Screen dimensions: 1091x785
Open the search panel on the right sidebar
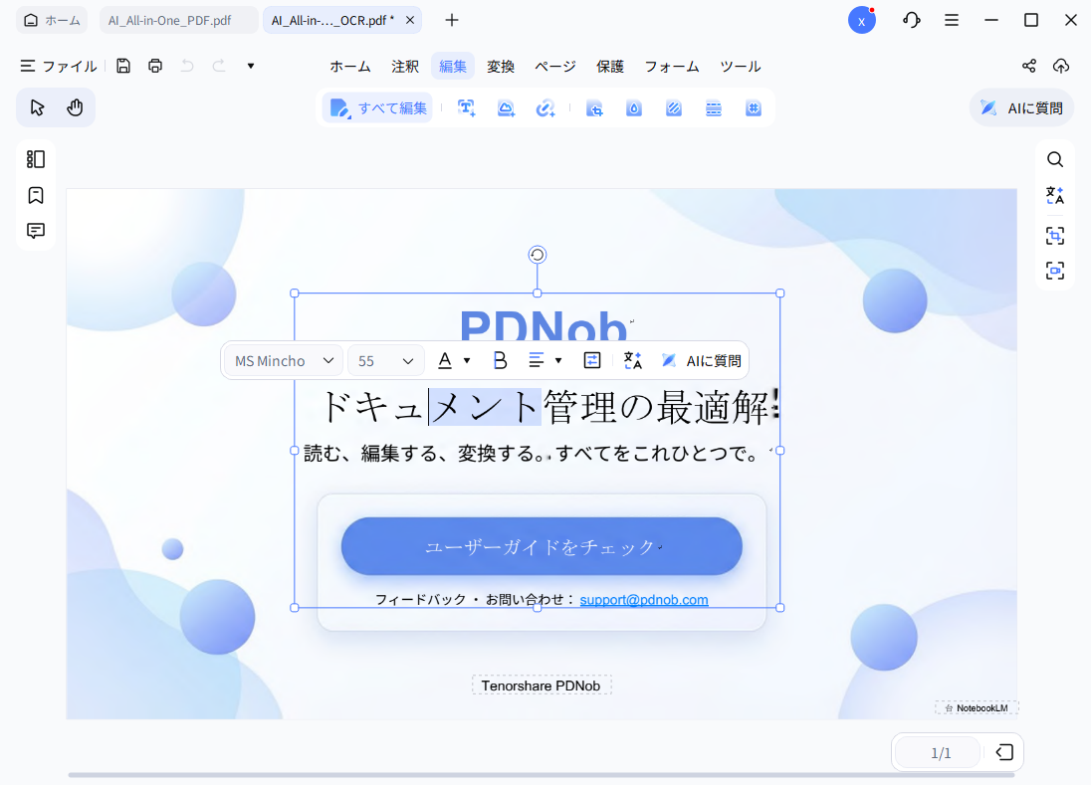click(1055, 159)
